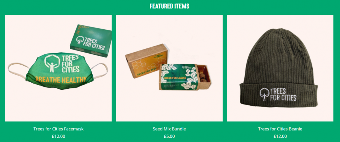The width and height of the screenshot is (340, 142).
Task: Click the embroidered tree logo on the beanie
Action: click(x=264, y=94)
